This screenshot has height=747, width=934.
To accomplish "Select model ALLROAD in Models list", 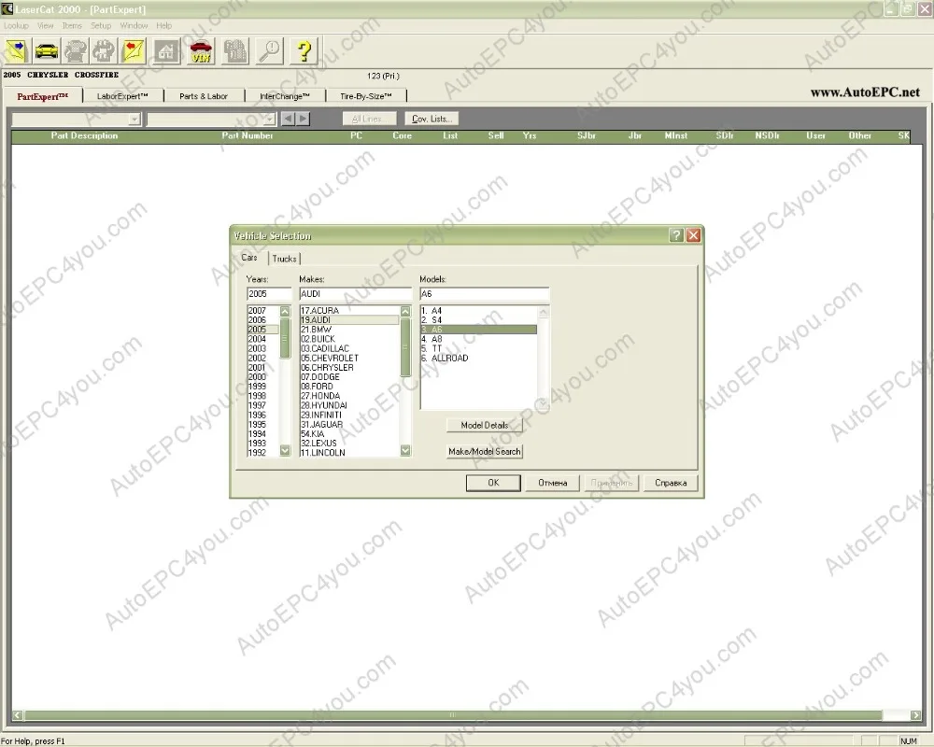I will point(479,358).
